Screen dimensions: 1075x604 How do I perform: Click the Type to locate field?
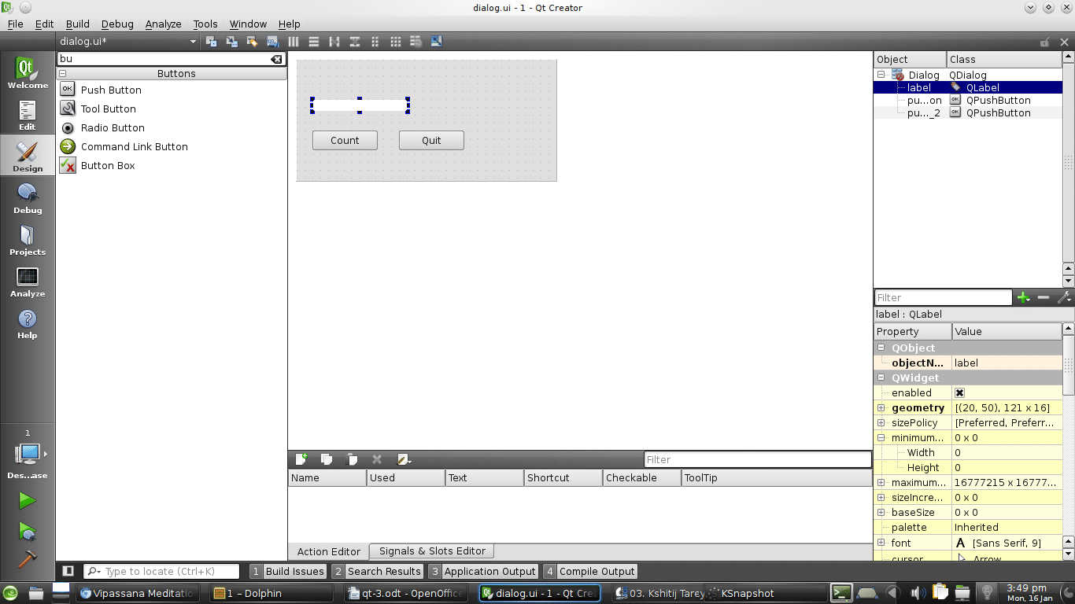pyautogui.click(x=161, y=572)
